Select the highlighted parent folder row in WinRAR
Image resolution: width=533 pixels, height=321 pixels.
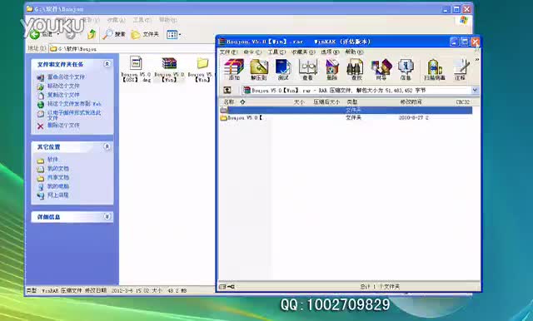point(346,110)
